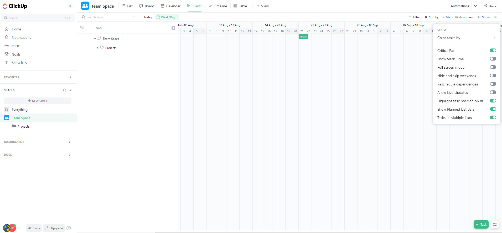Open the Color tasks by submenu
This screenshot has height=233, width=502.
point(467,38)
